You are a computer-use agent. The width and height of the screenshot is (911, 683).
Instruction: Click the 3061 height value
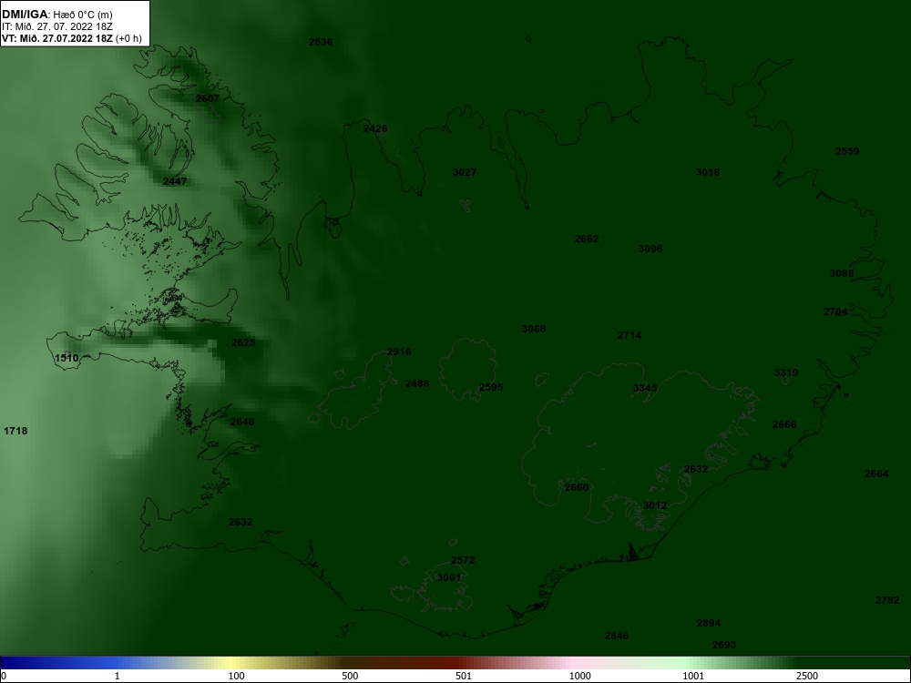pyautogui.click(x=449, y=577)
